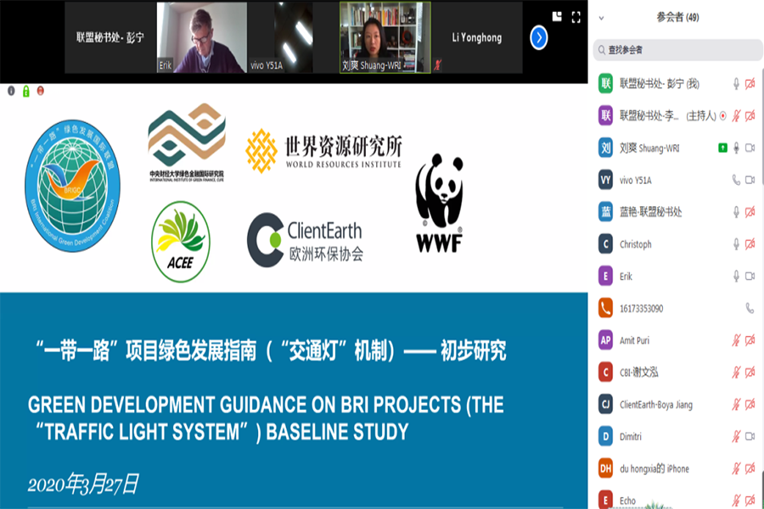Click the phone icon right of 16173353090
This screenshot has width=764, height=509.
tap(750, 308)
